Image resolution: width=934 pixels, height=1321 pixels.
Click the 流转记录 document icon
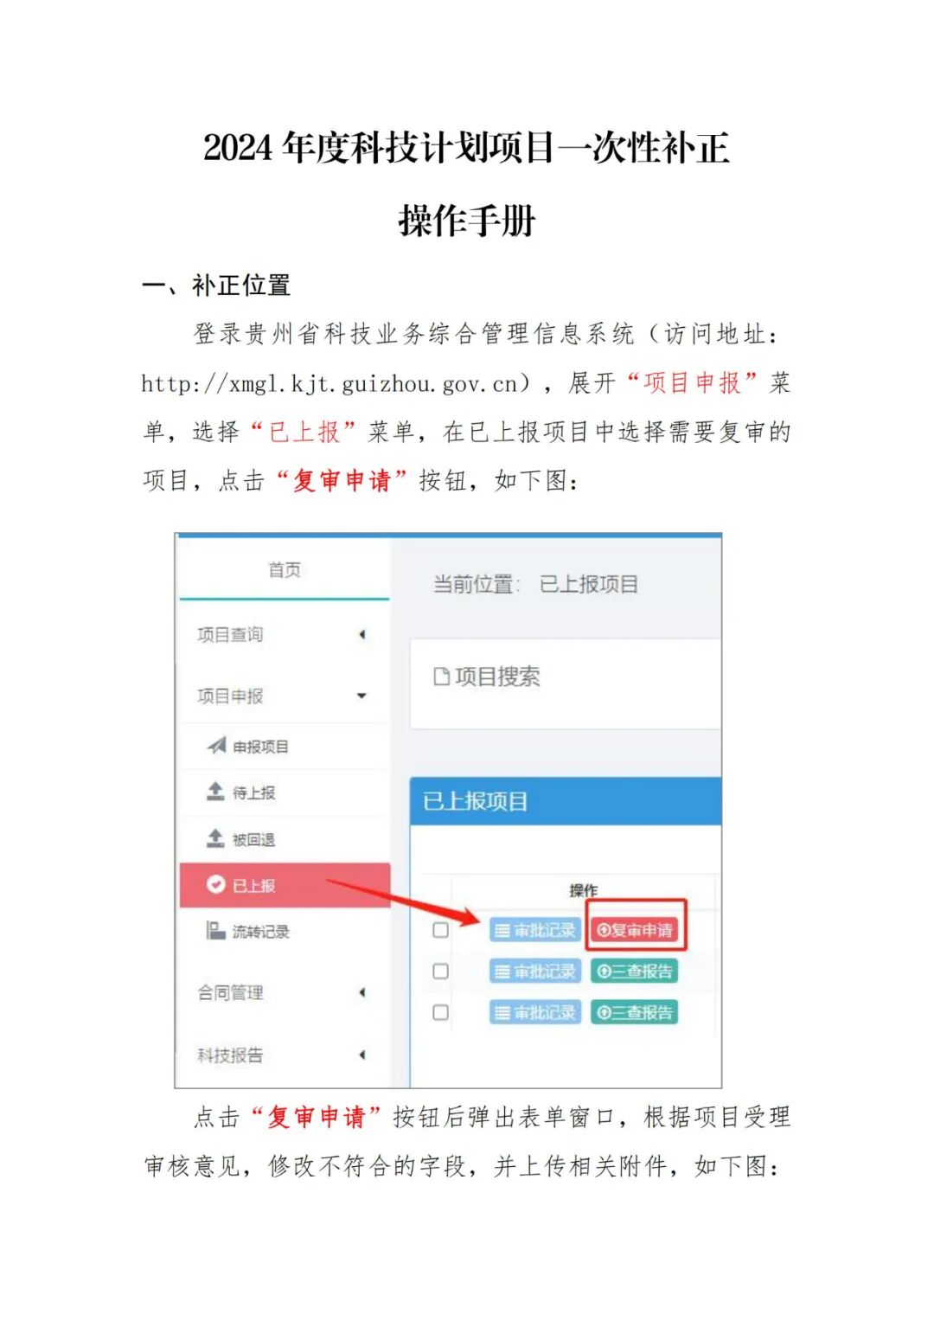coord(215,930)
